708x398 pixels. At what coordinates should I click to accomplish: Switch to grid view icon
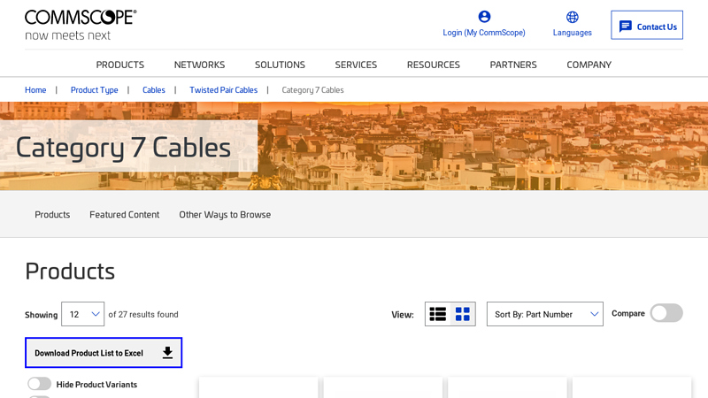462,314
